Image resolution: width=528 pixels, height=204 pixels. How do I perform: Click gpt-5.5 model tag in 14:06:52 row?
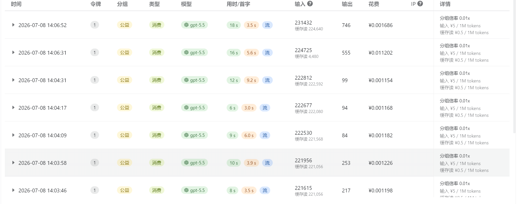pyautogui.click(x=194, y=25)
